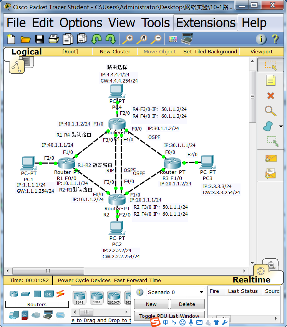This screenshot has width=287, height=327.
Task: Select the Inspect magnifier tool
Action: tap(270, 111)
